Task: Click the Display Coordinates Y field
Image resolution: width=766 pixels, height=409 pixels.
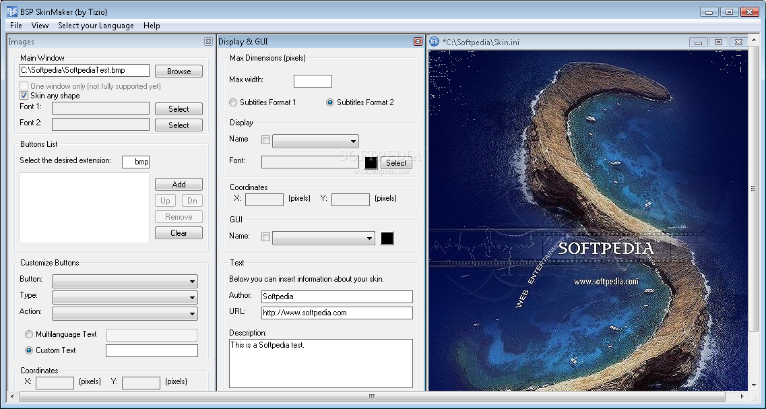Action: 350,199
